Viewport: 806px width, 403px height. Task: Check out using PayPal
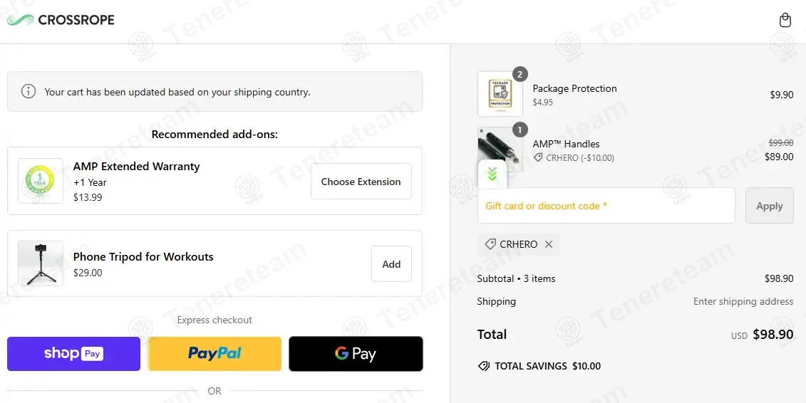[215, 354]
